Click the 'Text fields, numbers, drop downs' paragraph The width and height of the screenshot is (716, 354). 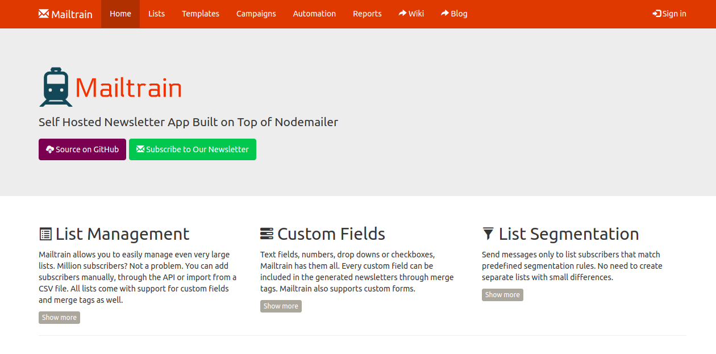pos(357,272)
